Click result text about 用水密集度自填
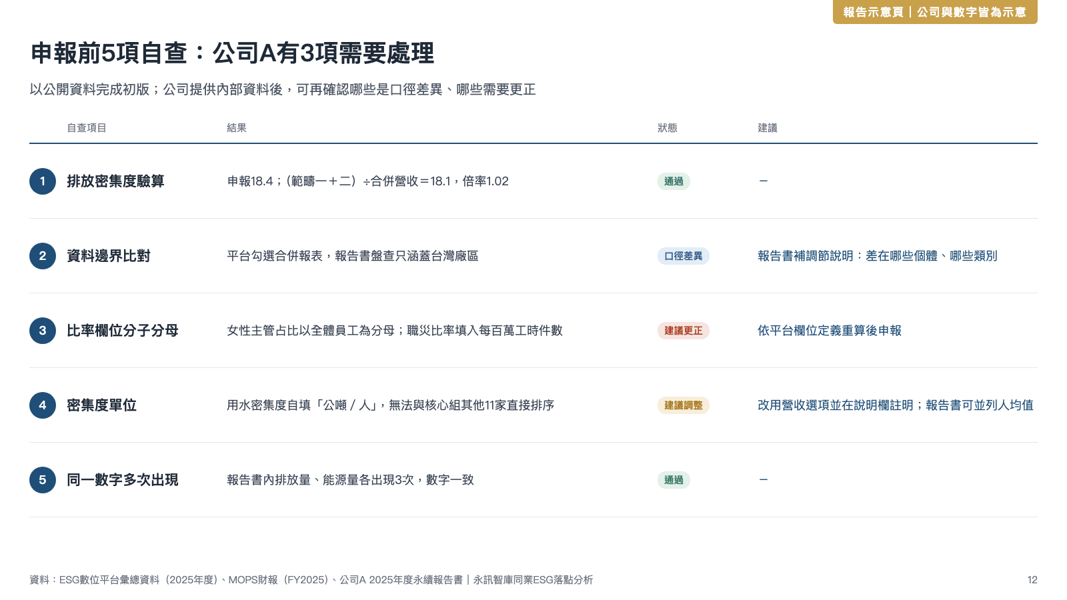Viewport: 1067px width, 600px height. [391, 405]
